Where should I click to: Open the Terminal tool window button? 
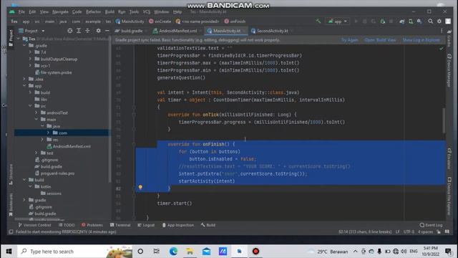pyautogui.click(x=120, y=225)
